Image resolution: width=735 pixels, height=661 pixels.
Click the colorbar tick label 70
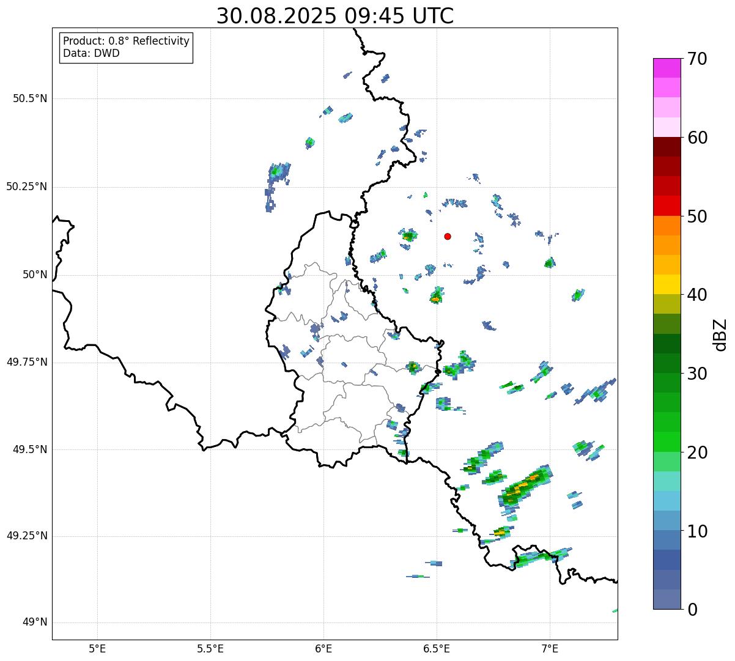697,59
